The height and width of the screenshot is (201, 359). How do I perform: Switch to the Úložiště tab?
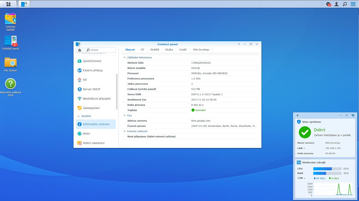(155, 50)
